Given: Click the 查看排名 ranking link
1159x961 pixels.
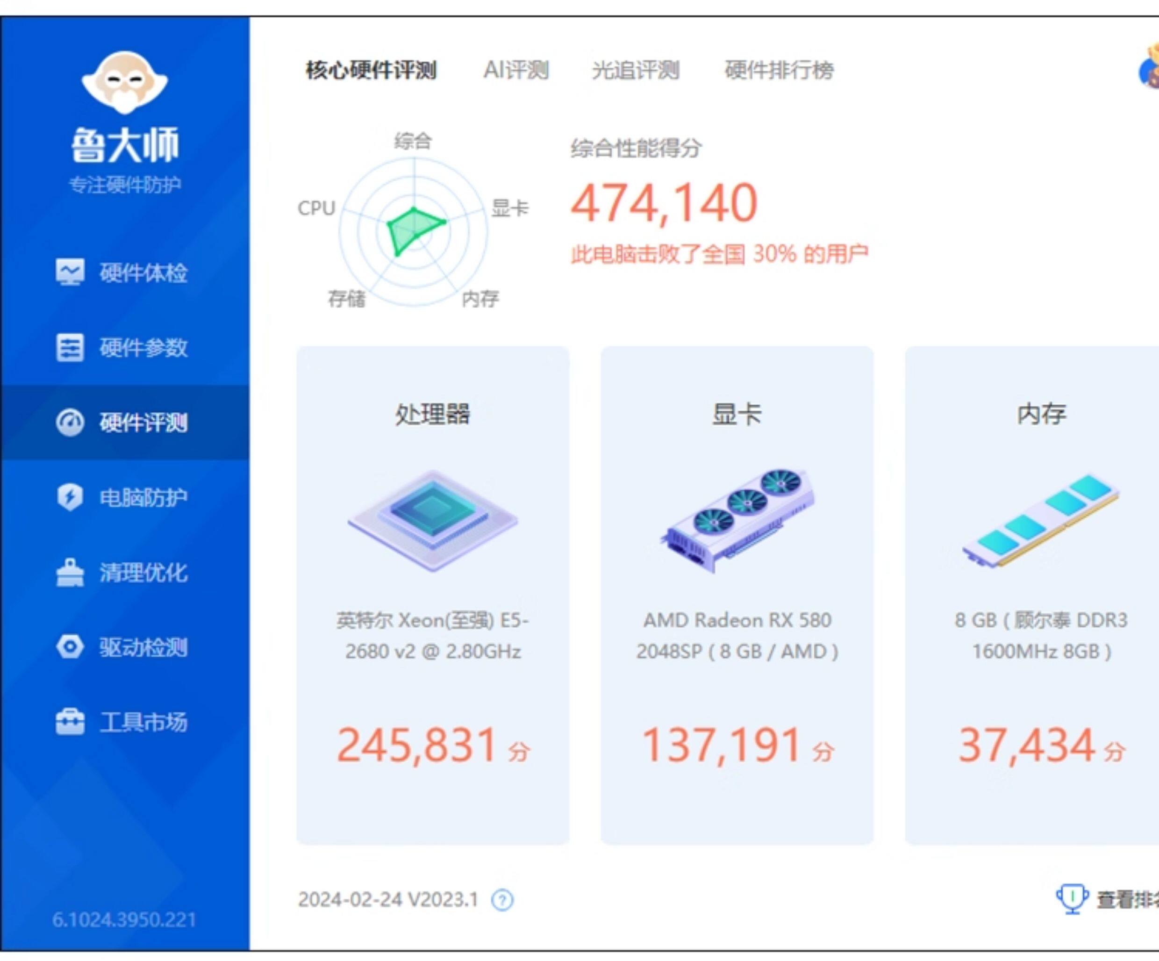Looking at the screenshot, I should [1127, 900].
